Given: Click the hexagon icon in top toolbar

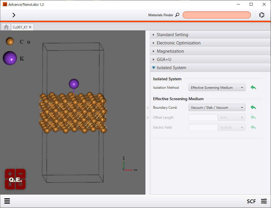Looking at the screenshot, I should click(x=262, y=15).
